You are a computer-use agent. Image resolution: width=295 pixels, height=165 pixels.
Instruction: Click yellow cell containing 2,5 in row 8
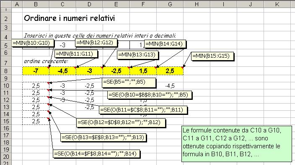click(170, 71)
